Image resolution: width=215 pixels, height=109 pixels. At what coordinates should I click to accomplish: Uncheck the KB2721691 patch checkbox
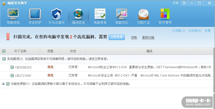pyautogui.click(x=12, y=76)
